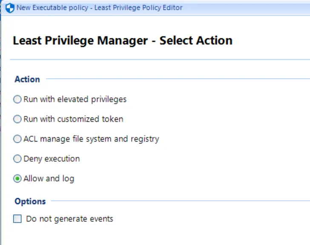Pick the 'ACL manage file system and registry' radio button
Viewport: 310px width, 245px height.
[x=17, y=139]
